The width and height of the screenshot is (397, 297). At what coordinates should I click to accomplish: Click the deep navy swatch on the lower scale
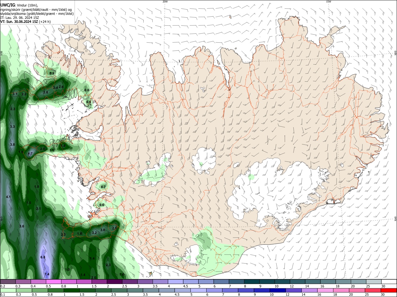point(277,290)
